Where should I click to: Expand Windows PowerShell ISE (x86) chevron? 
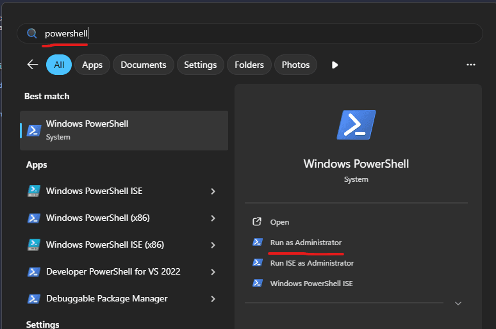pos(213,245)
